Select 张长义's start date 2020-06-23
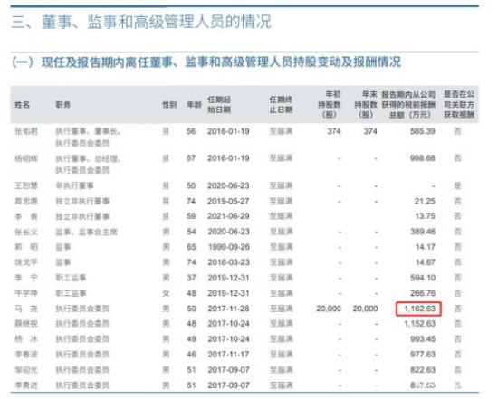The height and width of the screenshot is (399, 498). coord(229,232)
